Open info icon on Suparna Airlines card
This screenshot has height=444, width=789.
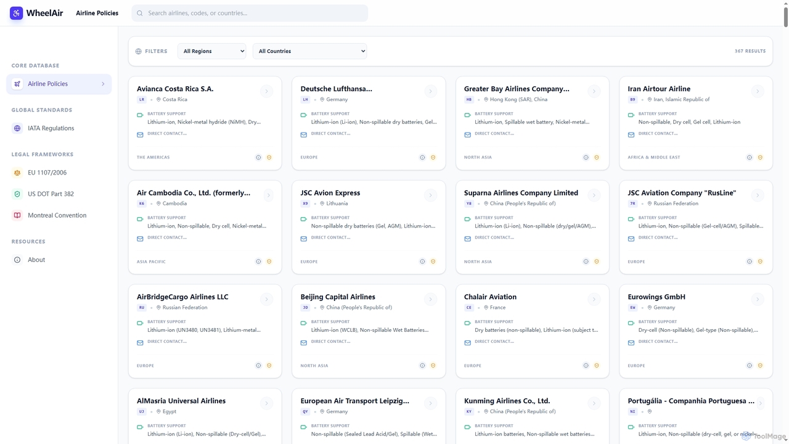coord(586,261)
